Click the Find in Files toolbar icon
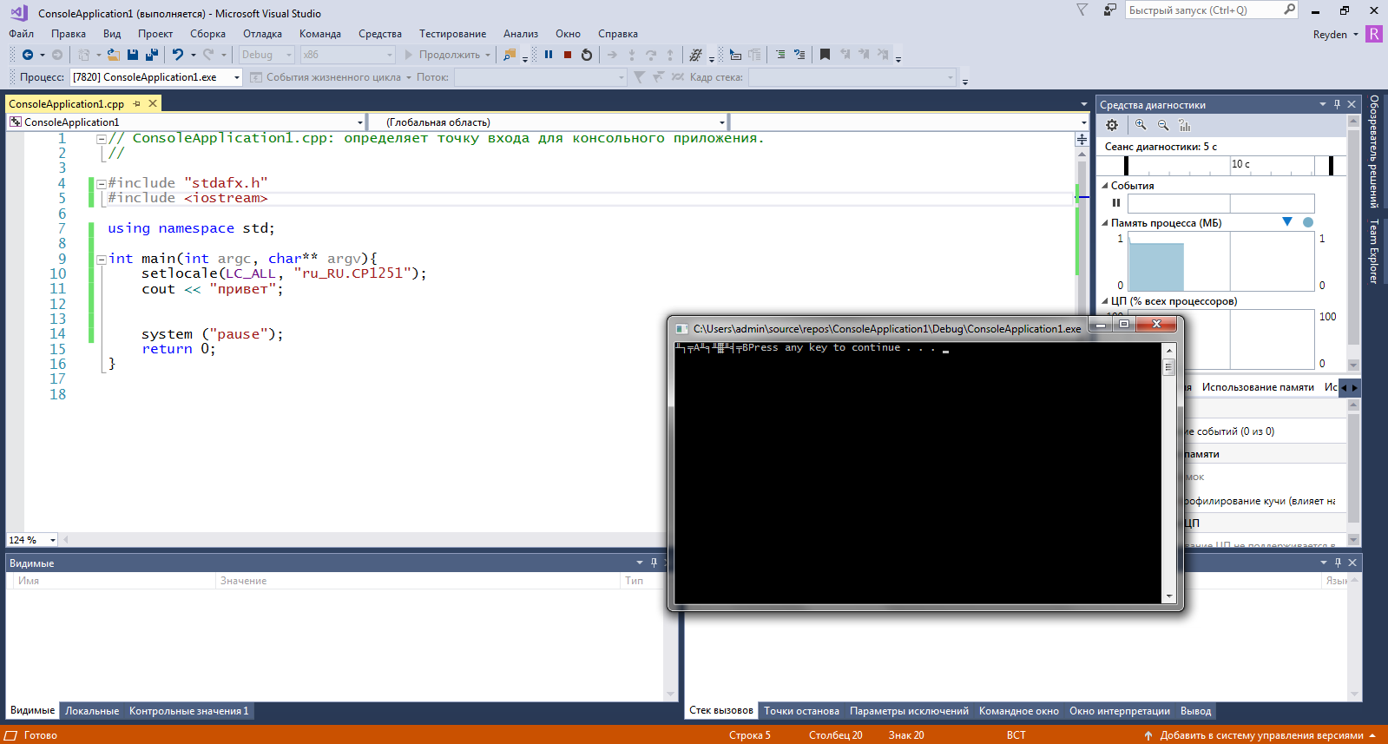Screen dimensions: 1388x744 click(x=510, y=55)
